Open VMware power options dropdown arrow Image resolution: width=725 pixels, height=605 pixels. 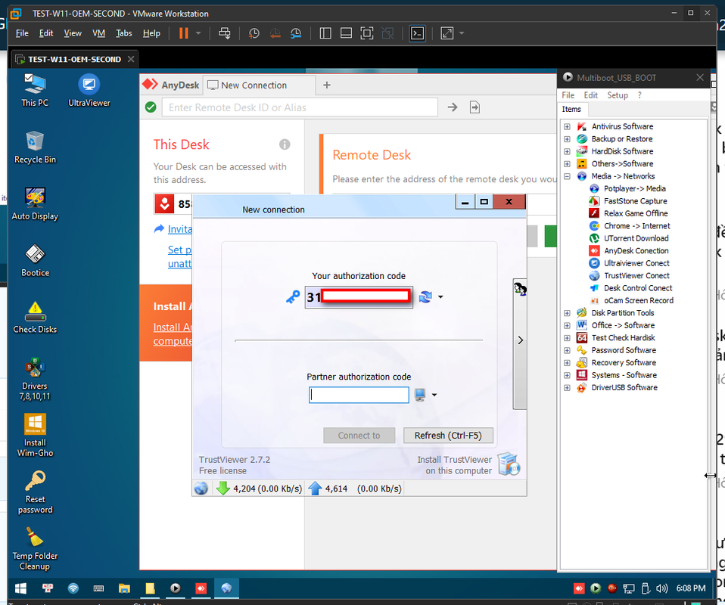click(198, 33)
